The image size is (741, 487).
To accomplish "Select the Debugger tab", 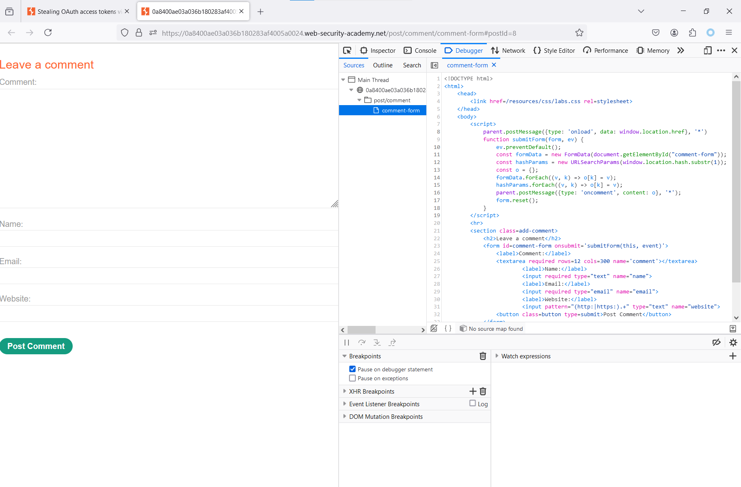I will coord(464,50).
